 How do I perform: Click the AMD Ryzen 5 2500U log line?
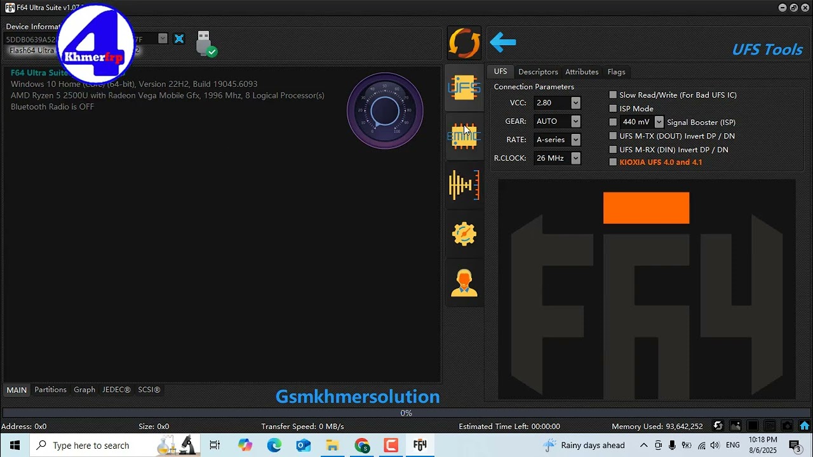click(167, 95)
